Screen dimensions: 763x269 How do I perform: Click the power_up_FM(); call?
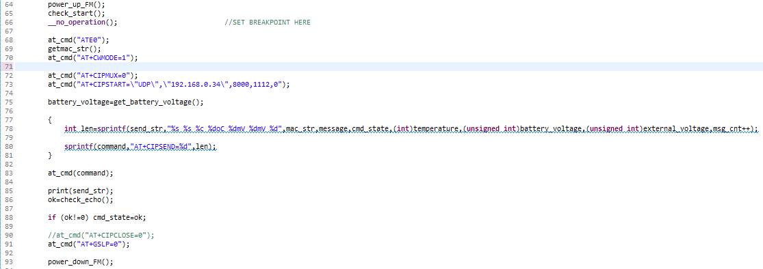tap(77, 4)
